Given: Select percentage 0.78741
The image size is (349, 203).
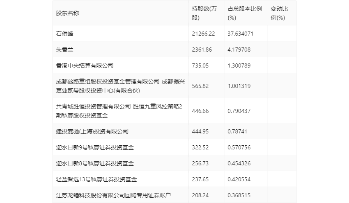Looking at the screenshot, I should pyautogui.click(x=237, y=131).
